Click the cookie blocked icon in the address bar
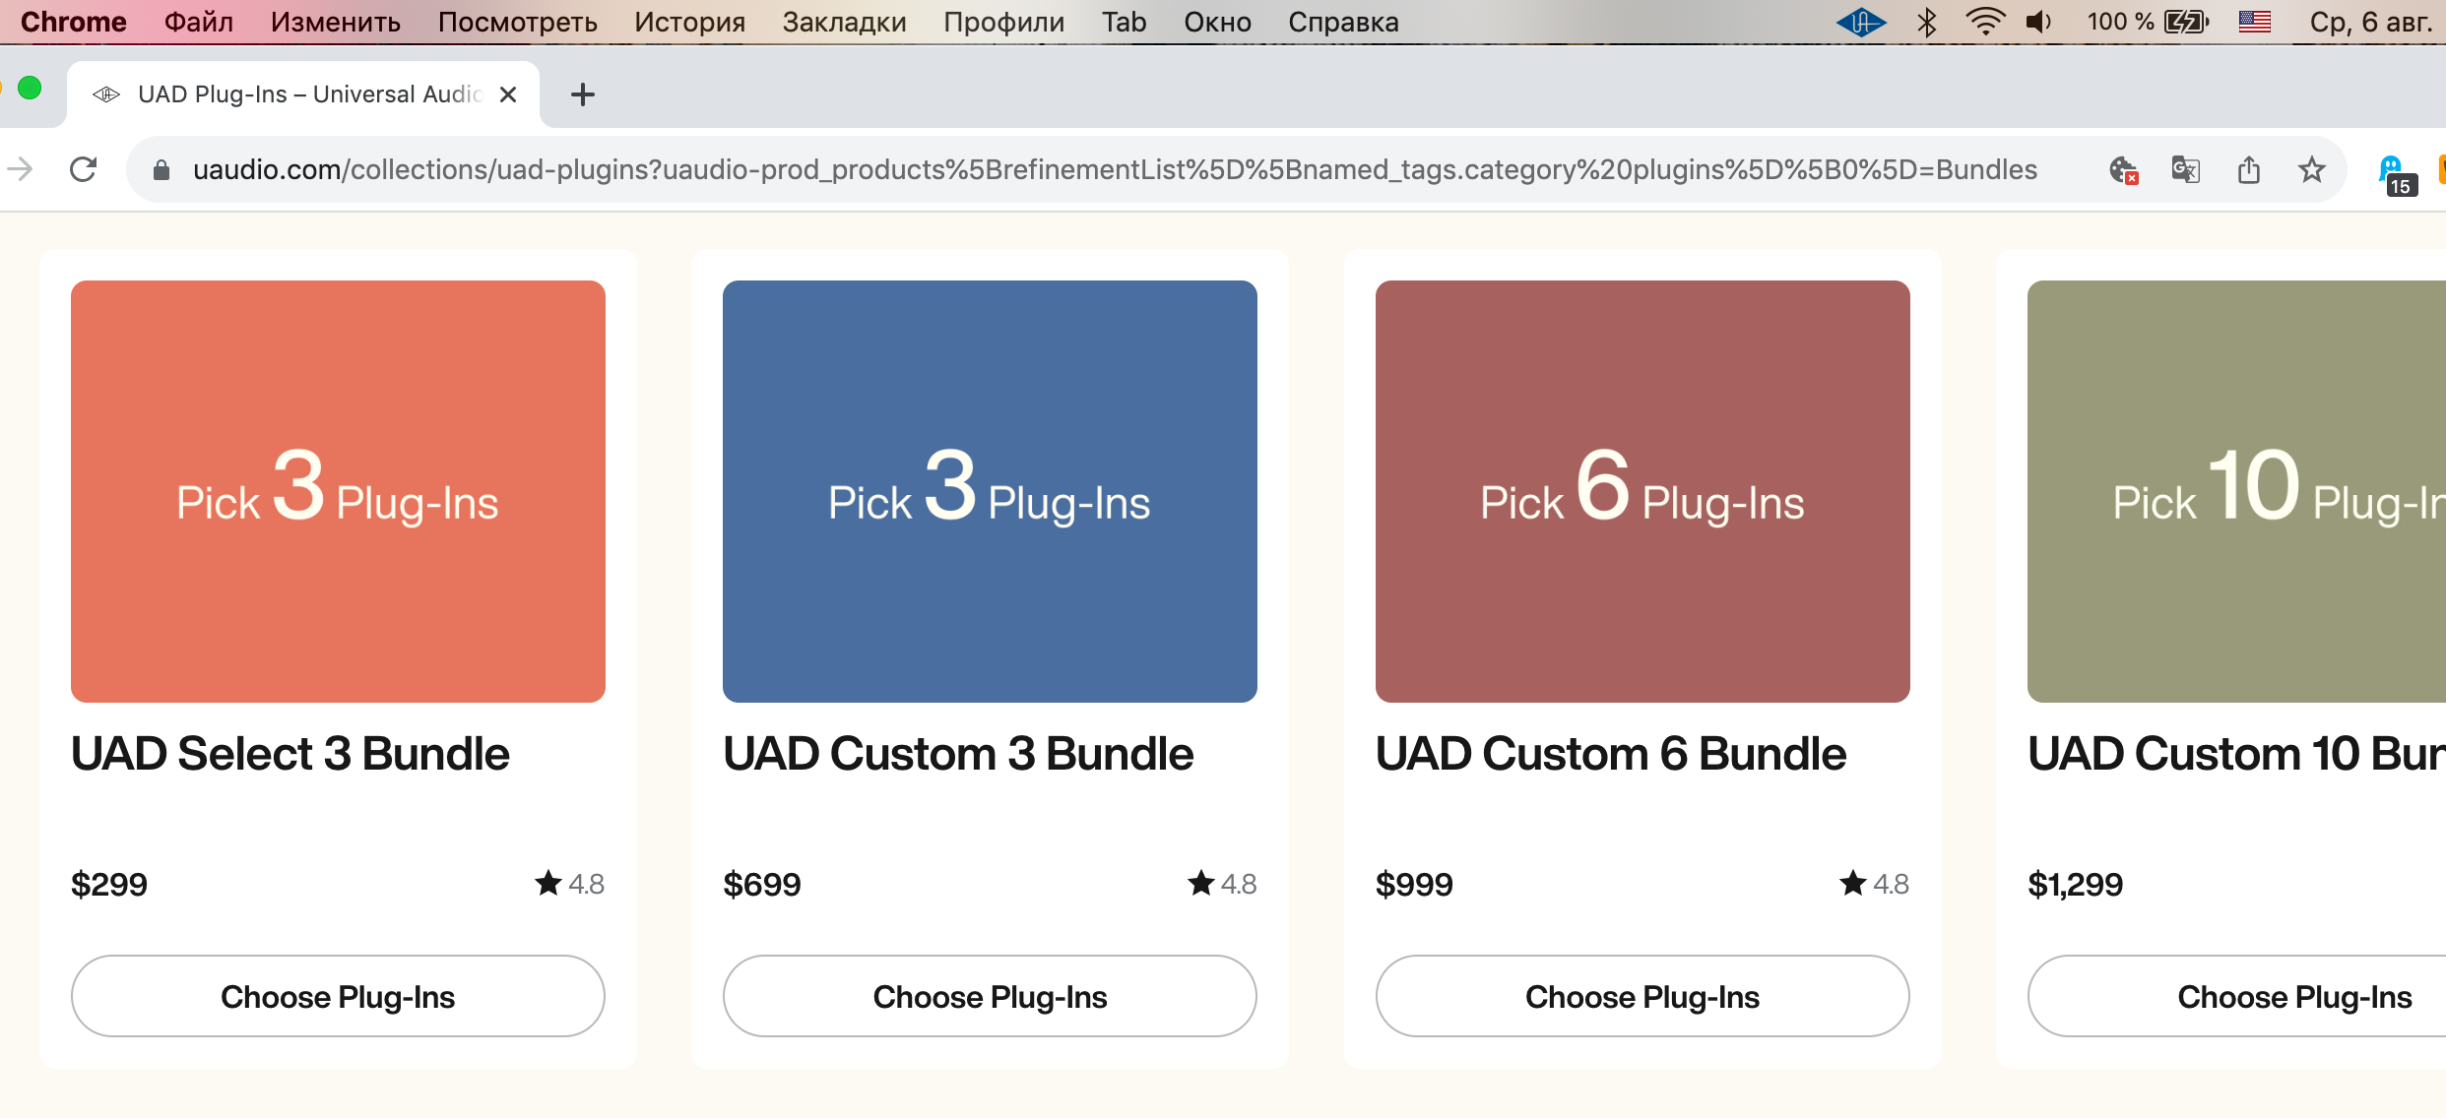This screenshot has width=2446, height=1118. [2123, 170]
